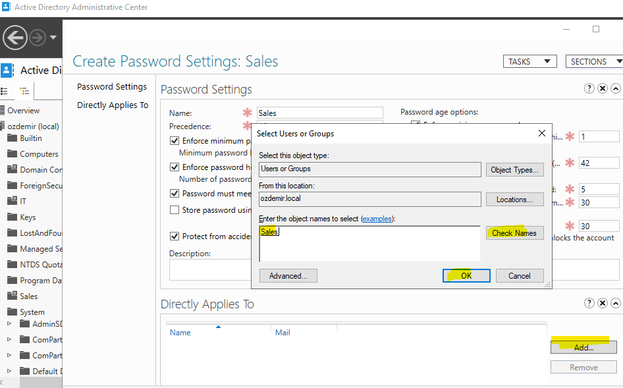The width and height of the screenshot is (623, 388).
Task: Click the back navigation arrow
Action: pyautogui.click(x=15, y=38)
